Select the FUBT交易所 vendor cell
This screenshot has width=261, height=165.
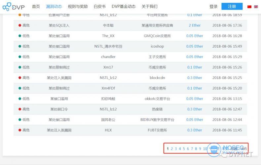(x=157, y=130)
